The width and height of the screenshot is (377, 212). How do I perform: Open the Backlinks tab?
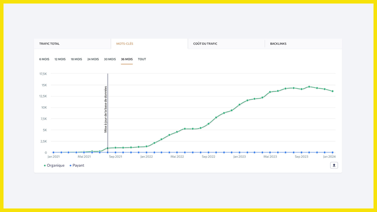coord(278,44)
